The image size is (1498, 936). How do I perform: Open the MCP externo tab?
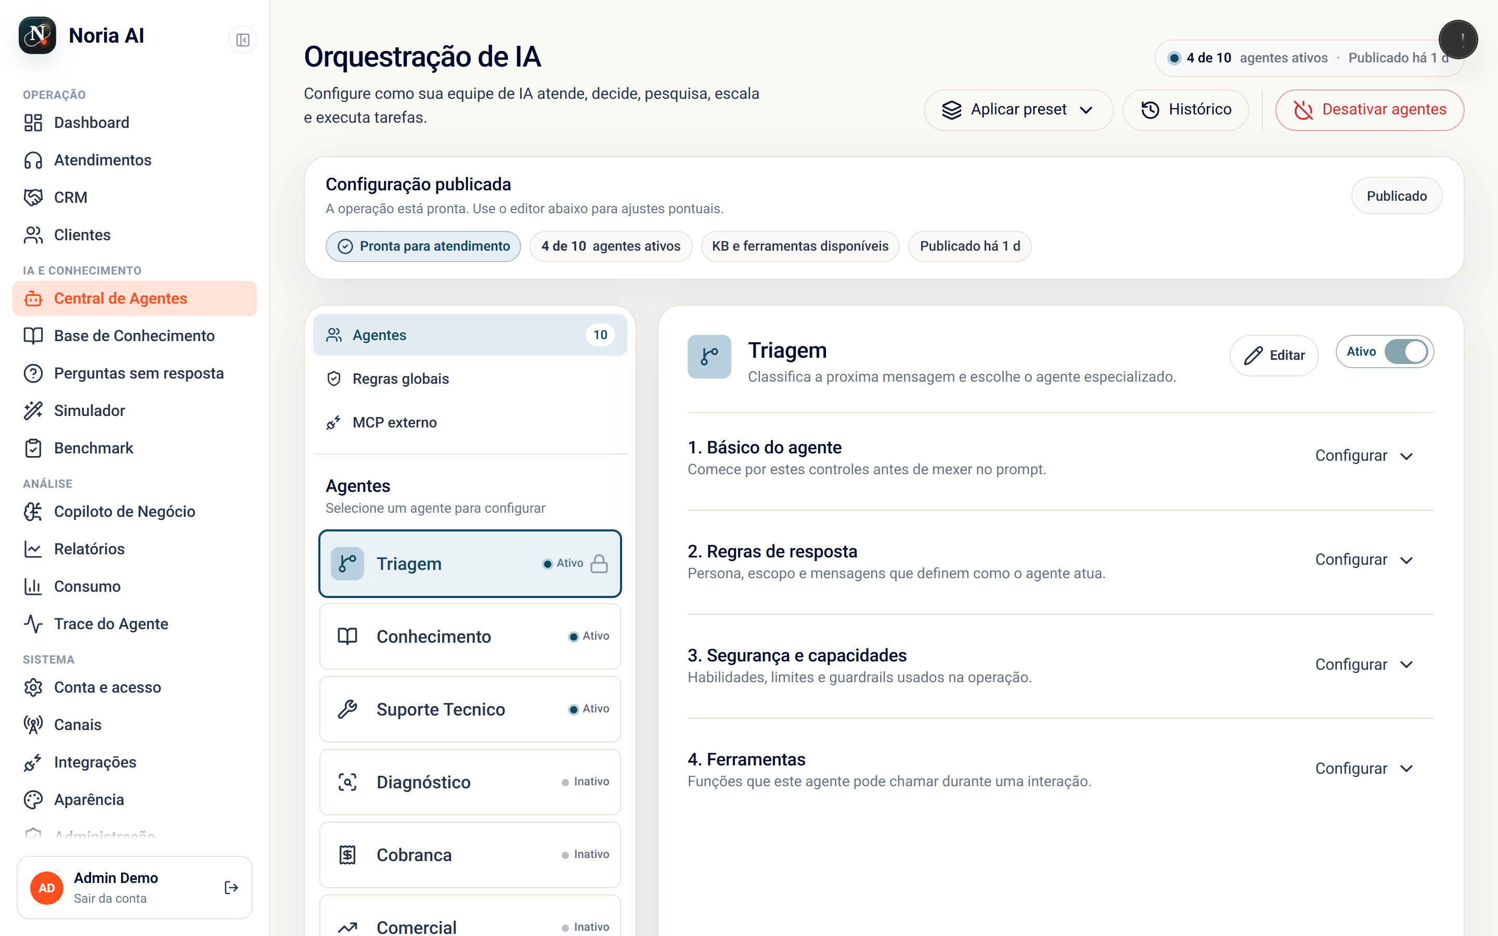point(470,423)
